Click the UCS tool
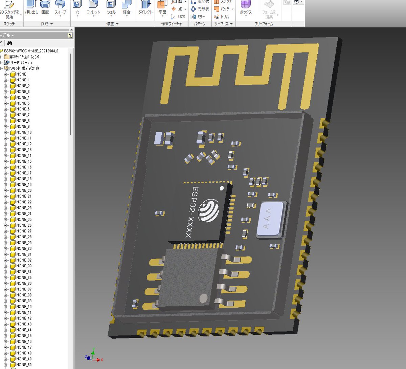The width and height of the screenshot is (406, 369). 178,17
